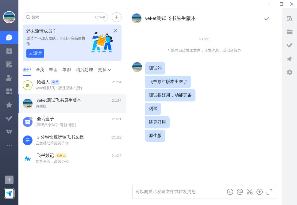This screenshot has width=297, height=205.
Task: Open pinned messages icon on the right panel
Action: (x=289, y=59)
